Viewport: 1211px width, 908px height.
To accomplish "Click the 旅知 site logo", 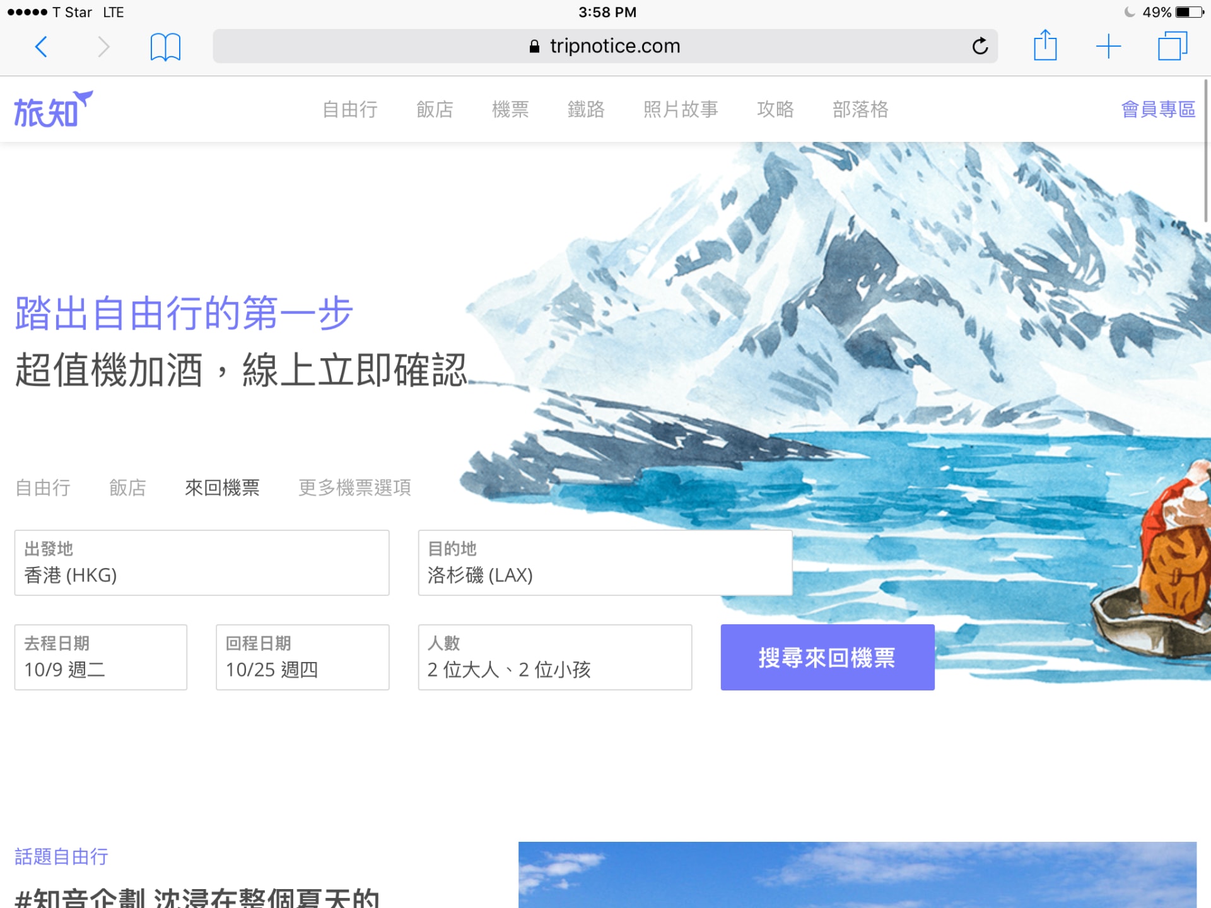I will coord(53,108).
